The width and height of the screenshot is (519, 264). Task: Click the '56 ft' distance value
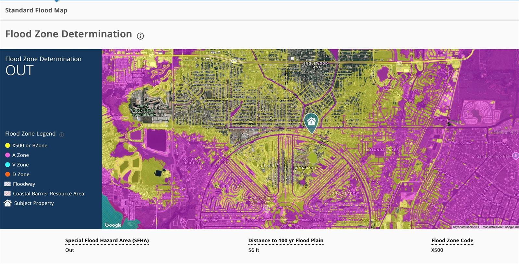click(x=254, y=250)
